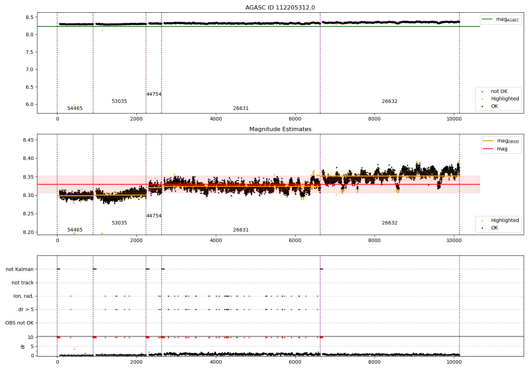Click the 'not Kalman' axis label
The image size is (529, 370).
coord(20,270)
